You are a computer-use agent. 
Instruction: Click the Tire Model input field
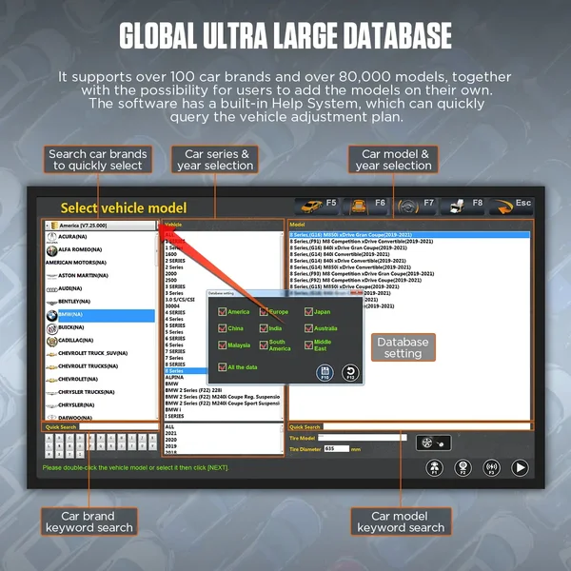coord(362,438)
